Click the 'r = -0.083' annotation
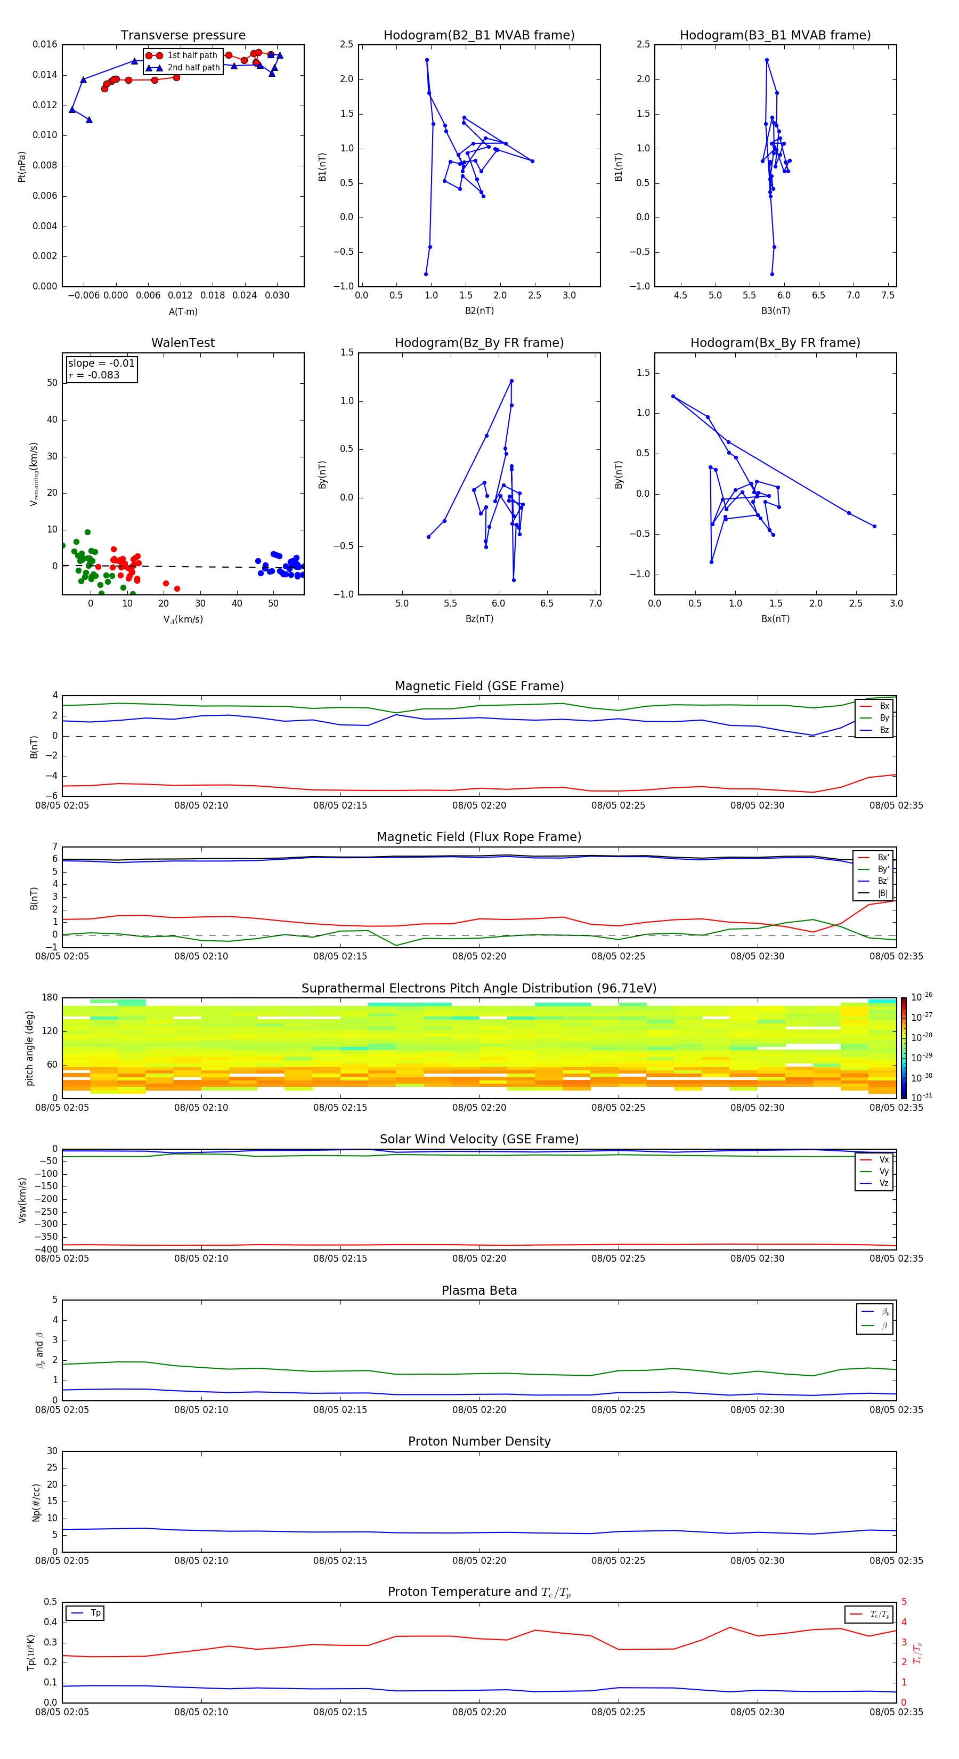This screenshot has height=1759, width=959. (x=94, y=375)
